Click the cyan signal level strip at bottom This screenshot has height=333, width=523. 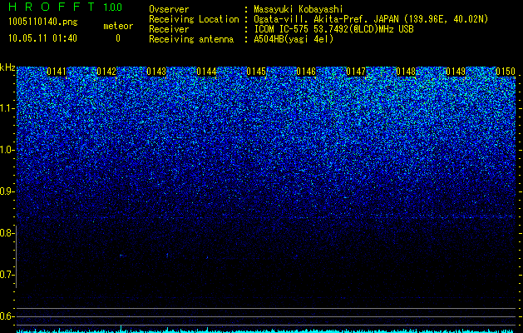click(x=266, y=331)
